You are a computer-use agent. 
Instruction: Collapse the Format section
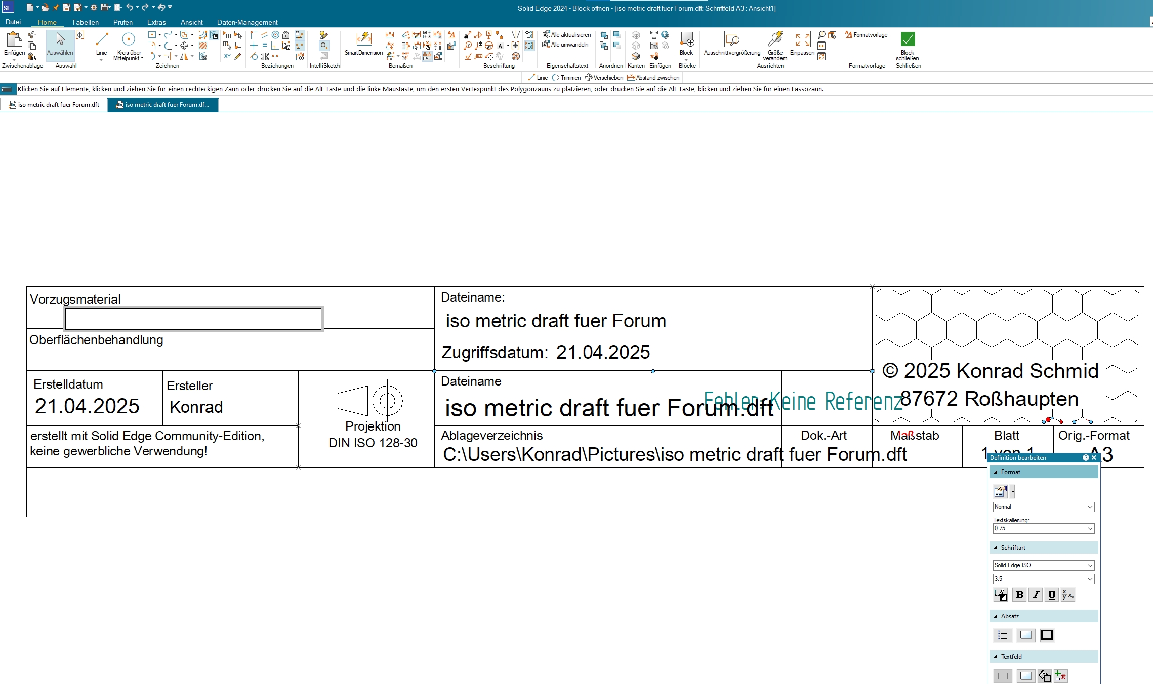click(1044, 472)
